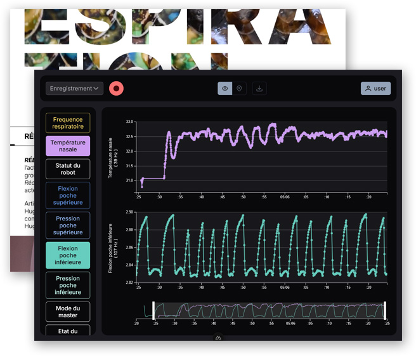Click inside the timeline overview selection
416x356 pixels.
pyautogui.click(x=270, y=310)
